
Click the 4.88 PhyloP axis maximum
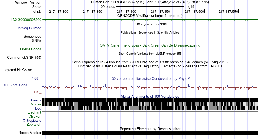(35, 78)
